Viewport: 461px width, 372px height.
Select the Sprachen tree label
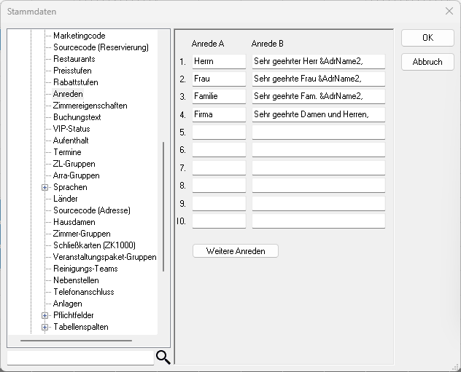point(70,187)
